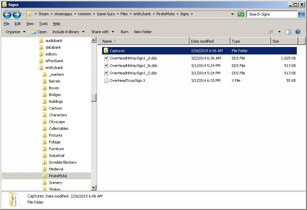Viewport: 307px width, 210px height.
Task: Click in the Search Signs field
Action: (271, 14)
